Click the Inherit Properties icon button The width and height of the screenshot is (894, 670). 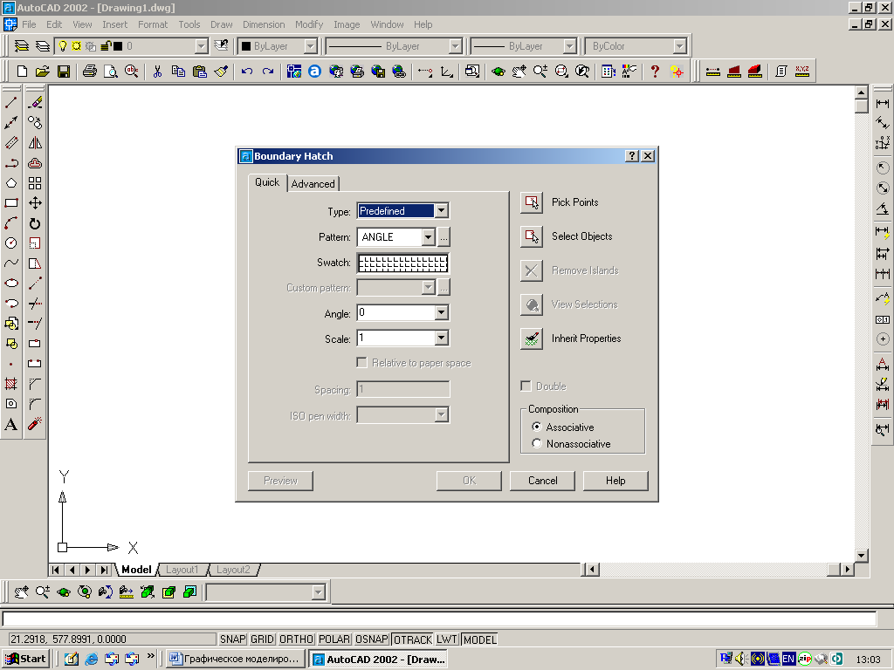tap(532, 338)
